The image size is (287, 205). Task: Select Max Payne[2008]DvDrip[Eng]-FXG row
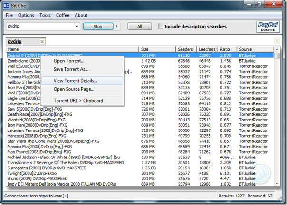[140, 152]
